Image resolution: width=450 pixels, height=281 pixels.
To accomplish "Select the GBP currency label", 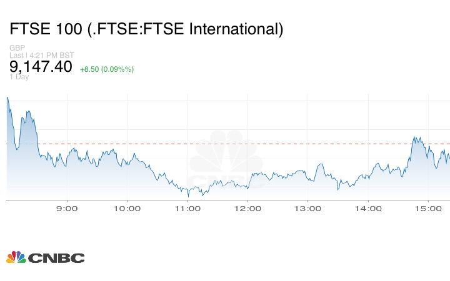I will click(17, 48).
